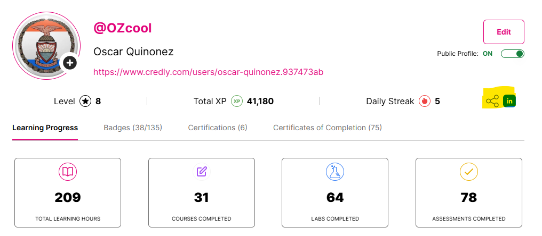Share profile via LinkedIn icon

(x=509, y=101)
